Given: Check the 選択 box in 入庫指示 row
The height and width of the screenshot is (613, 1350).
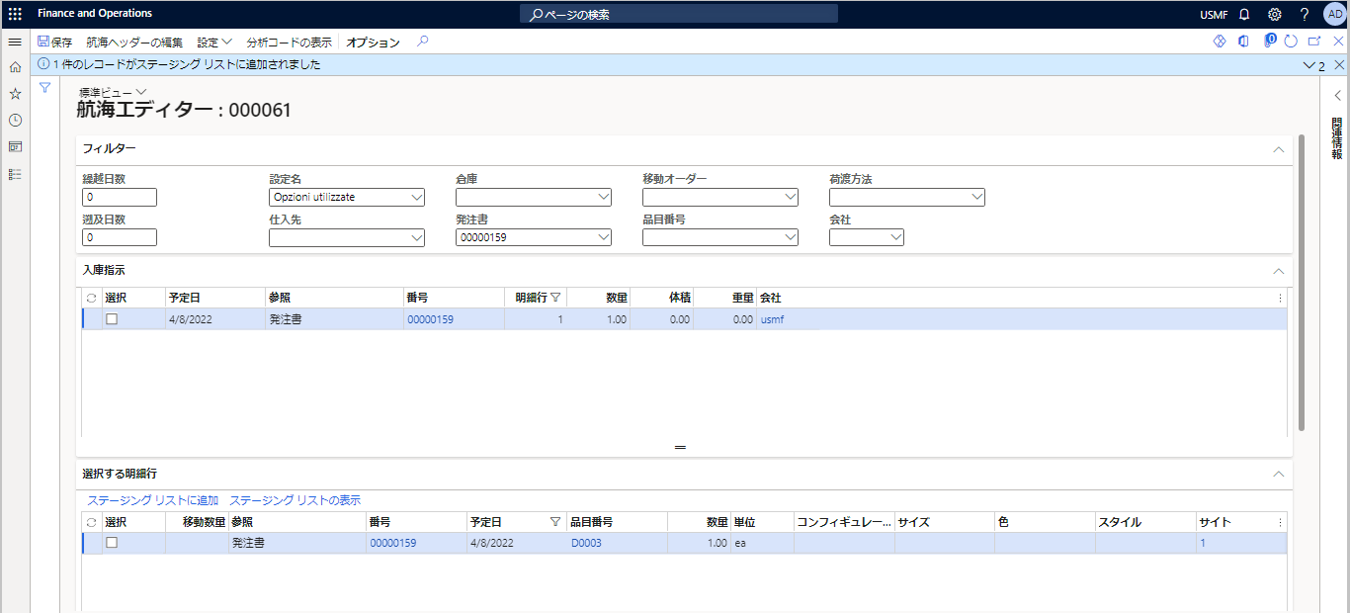Looking at the screenshot, I should coord(112,319).
